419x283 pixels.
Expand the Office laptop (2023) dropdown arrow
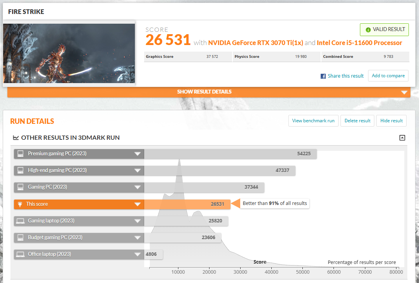pos(137,254)
